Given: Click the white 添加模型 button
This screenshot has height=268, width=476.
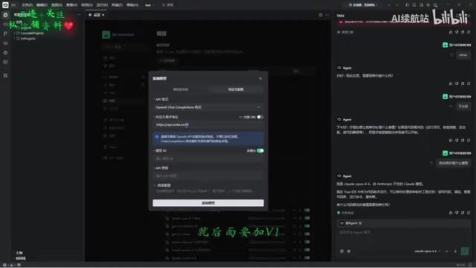Looking at the screenshot, I should 208,202.
